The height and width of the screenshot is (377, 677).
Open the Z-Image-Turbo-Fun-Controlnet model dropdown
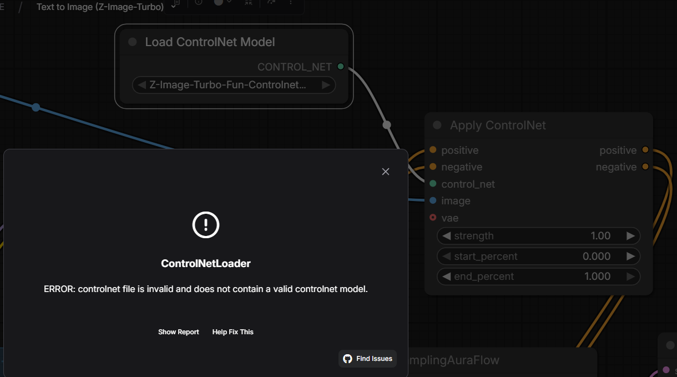pyautogui.click(x=234, y=85)
